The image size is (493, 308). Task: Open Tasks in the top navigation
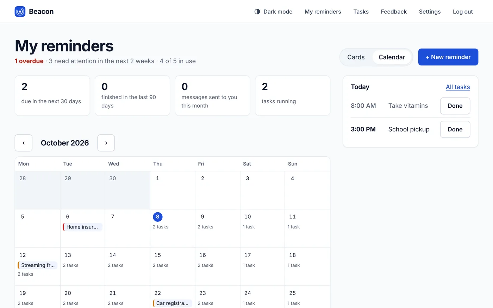(361, 12)
